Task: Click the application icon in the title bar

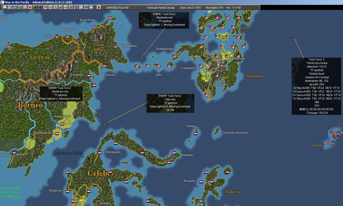Action: tap(2, 2)
